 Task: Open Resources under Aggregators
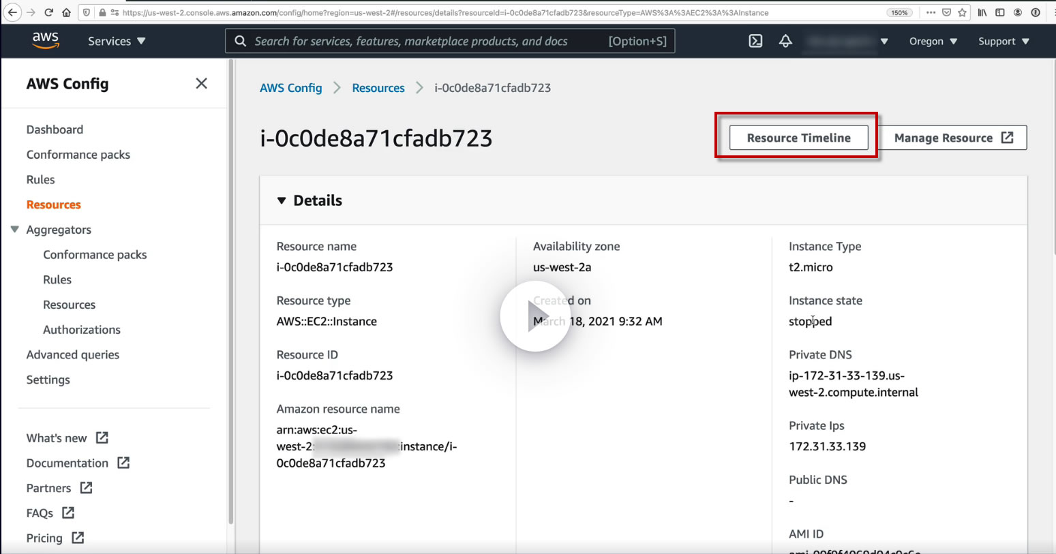69,305
